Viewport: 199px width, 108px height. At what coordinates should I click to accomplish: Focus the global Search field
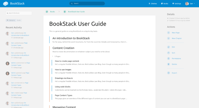[x=87, y=4]
